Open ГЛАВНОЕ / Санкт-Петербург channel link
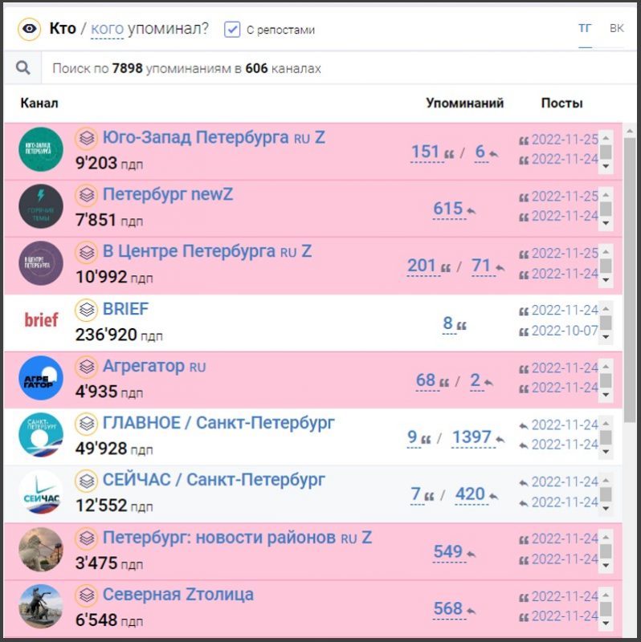Image resolution: width=641 pixels, height=642 pixels. 218,423
